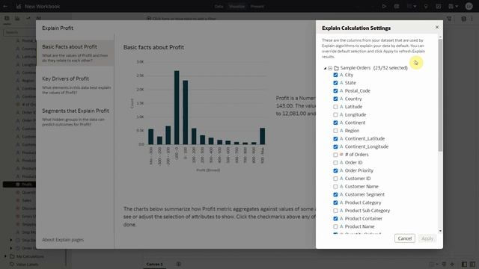Click the Cancel button
This screenshot has width=479, height=269.
(x=404, y=238)
